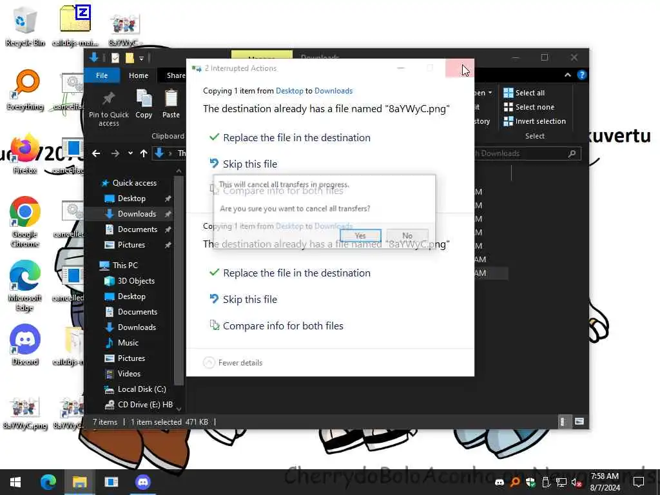Open pinned Desktop under Quick access
This screenshot has width=660, height=495.
[x=131, y=199]
